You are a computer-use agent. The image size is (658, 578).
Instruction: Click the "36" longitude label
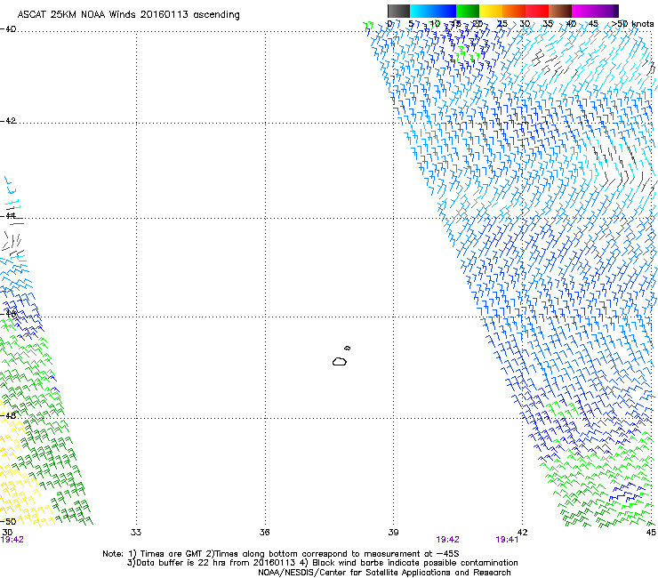(x=264, y=533)
